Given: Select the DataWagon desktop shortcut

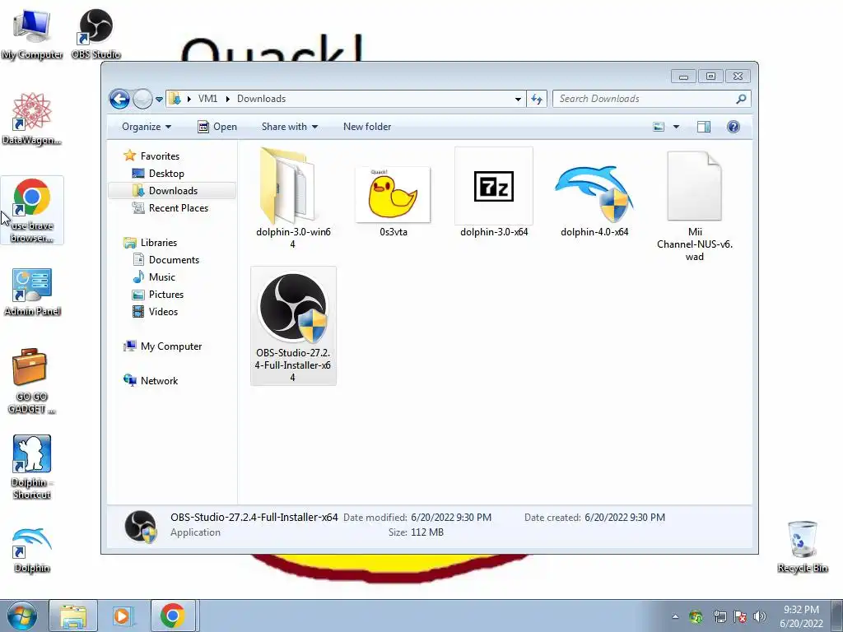Looking at the screenshot, I should point(32,119).
